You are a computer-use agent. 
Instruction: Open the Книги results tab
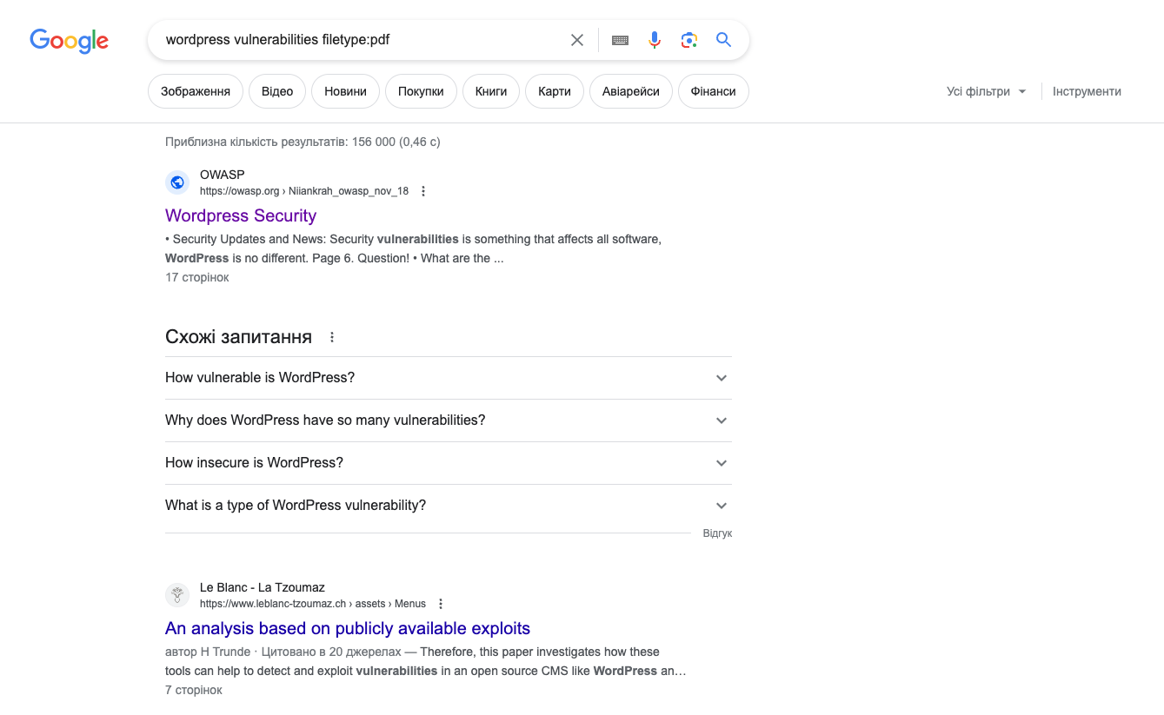click(491, 91)
